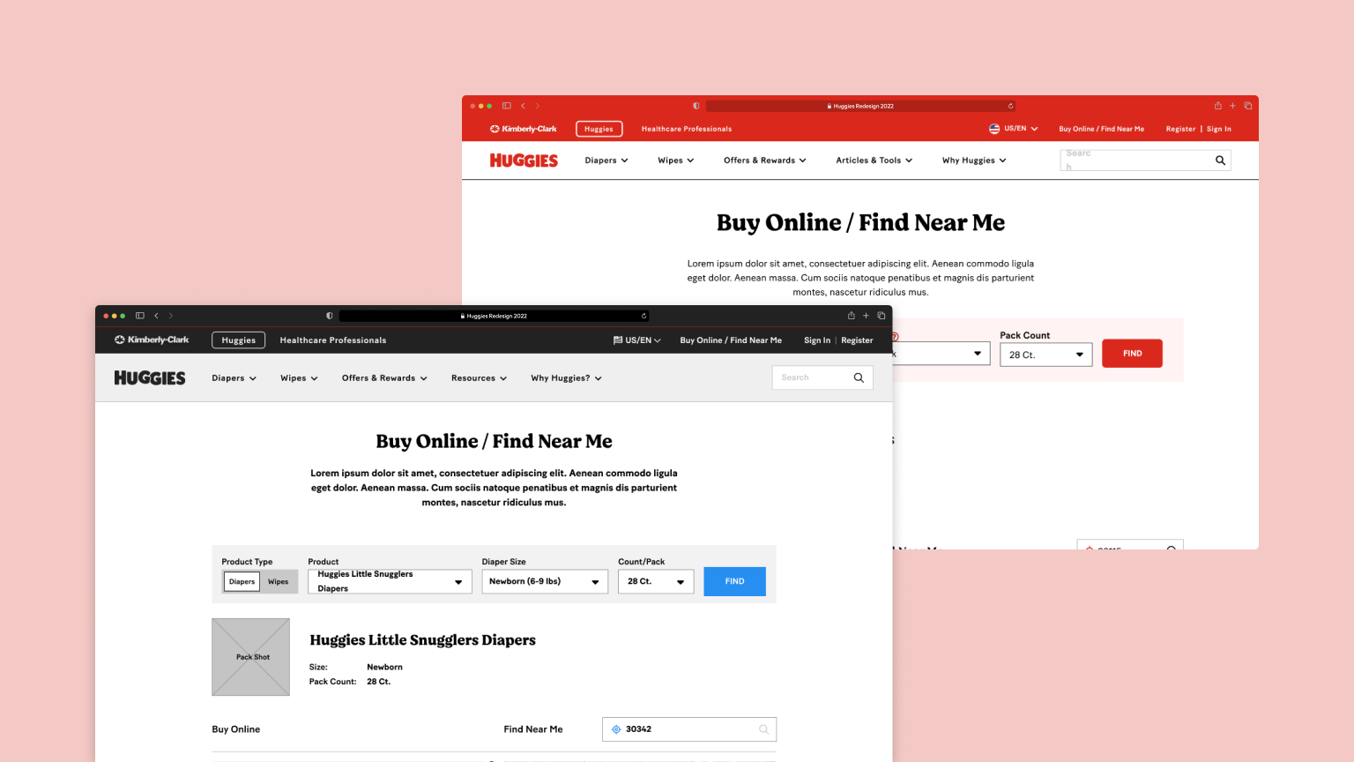The width and height of the screenshot is (1354, 762).
Task: Click the share icon in dark browser toolbar
Action: click(851, 316)
